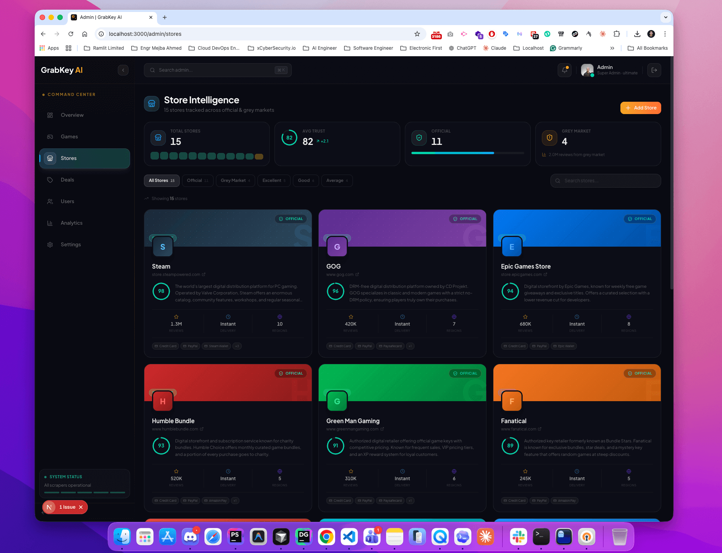Viewport: 722px width, 553px height.
Task: Toggle the Grey Market filter
Action: 235,180
